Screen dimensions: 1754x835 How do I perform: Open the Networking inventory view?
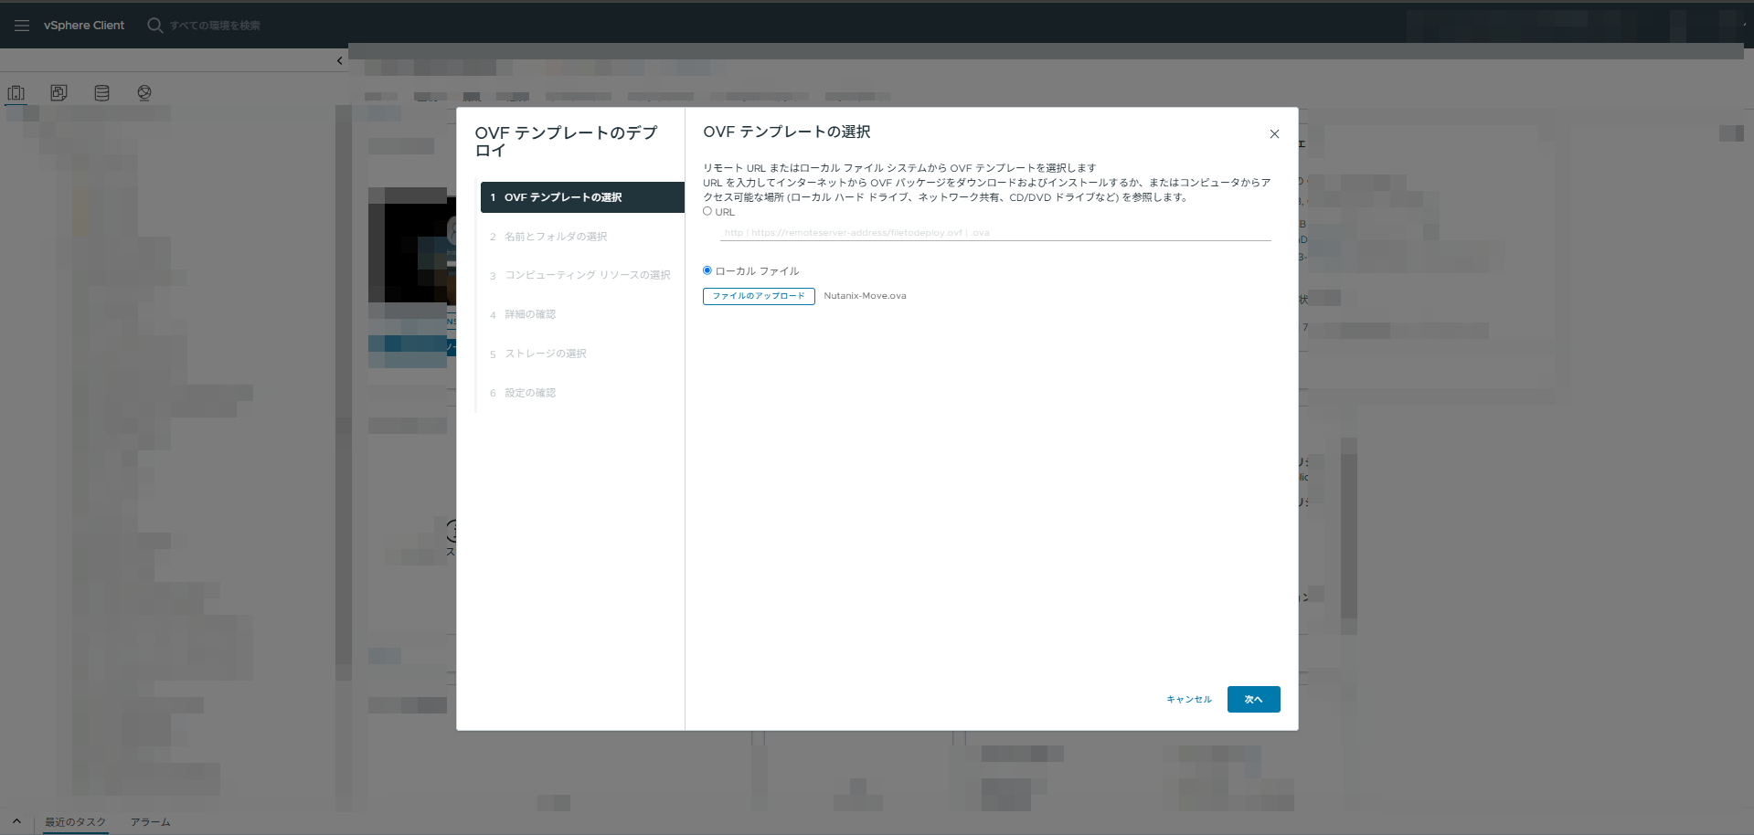click(144, 93)
